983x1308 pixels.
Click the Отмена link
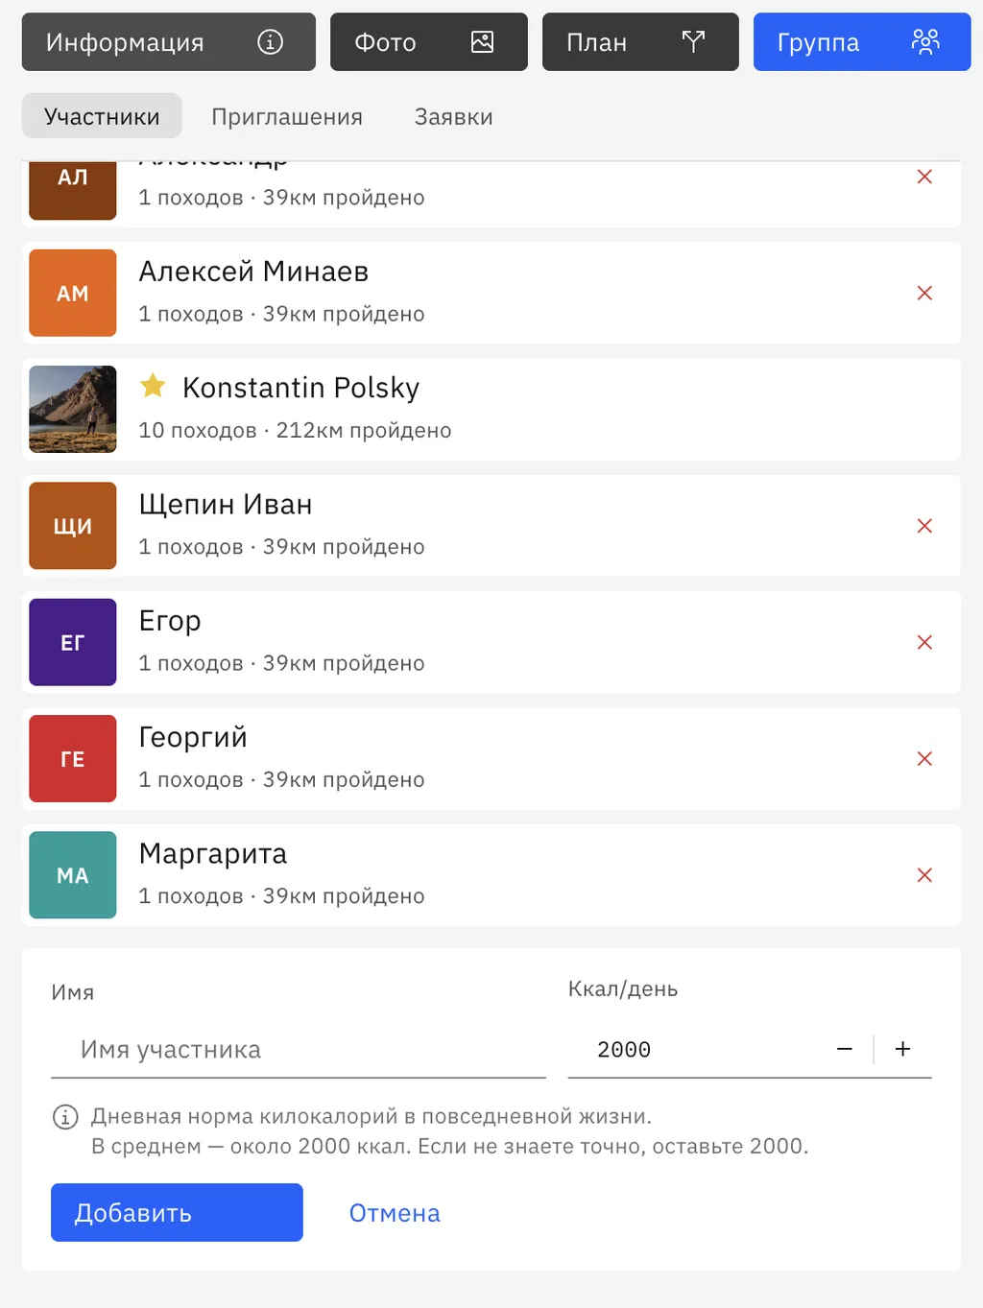pyautogui.click(x=395, y=1213)
